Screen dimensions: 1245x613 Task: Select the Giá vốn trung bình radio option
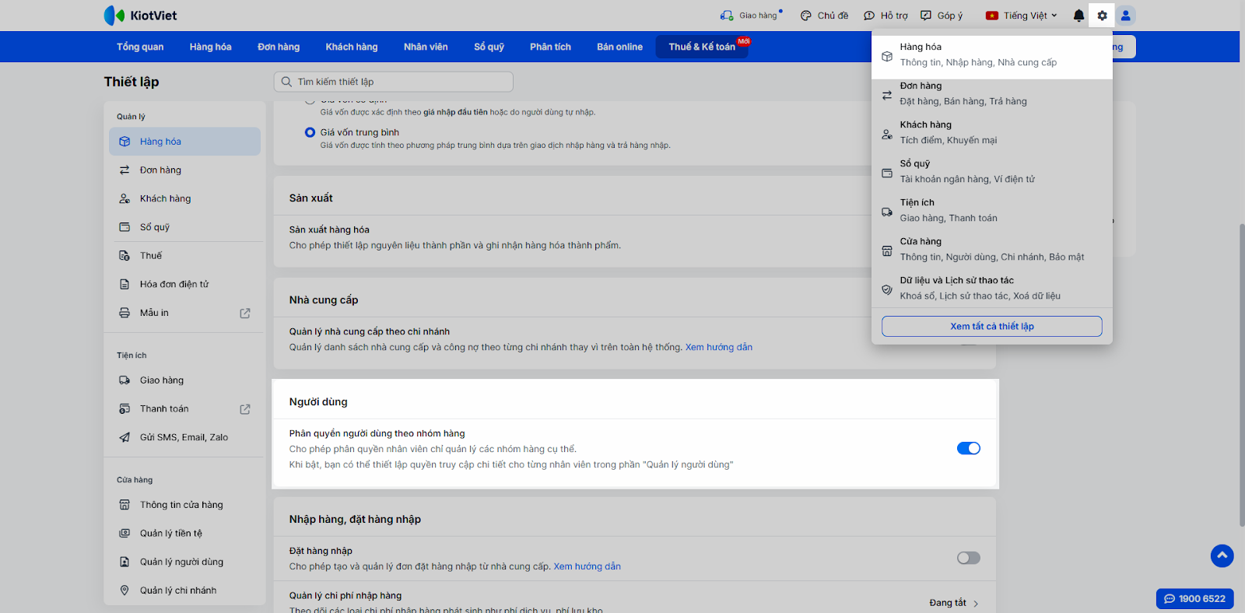[x=310, y=132]
